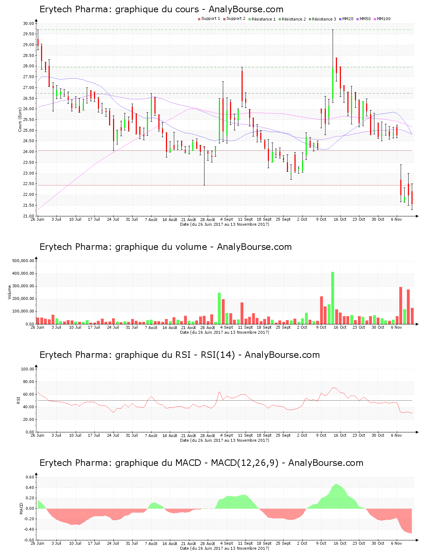Select the MM50 legend label

(x=365, y=19)
